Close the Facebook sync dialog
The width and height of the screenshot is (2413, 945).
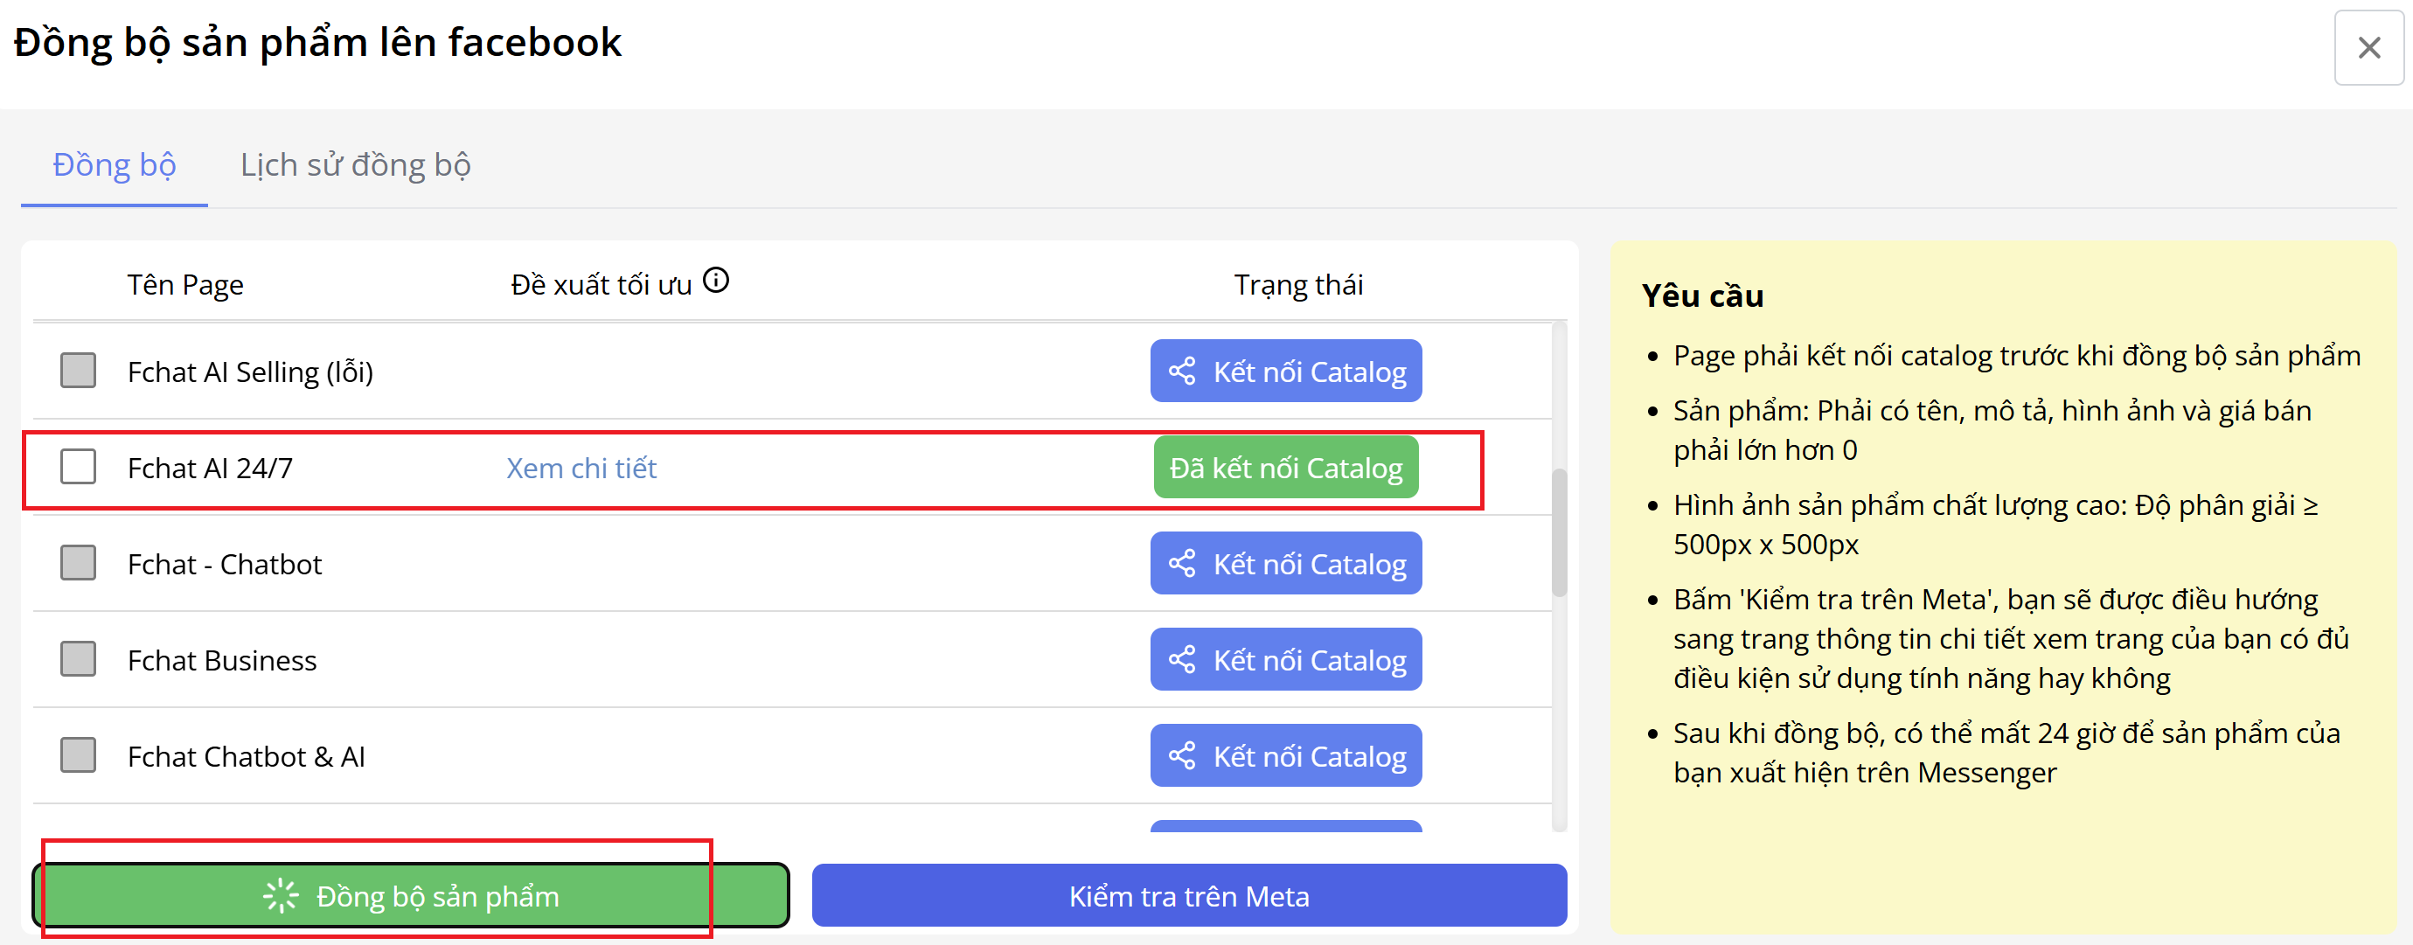pos(2368,48)
